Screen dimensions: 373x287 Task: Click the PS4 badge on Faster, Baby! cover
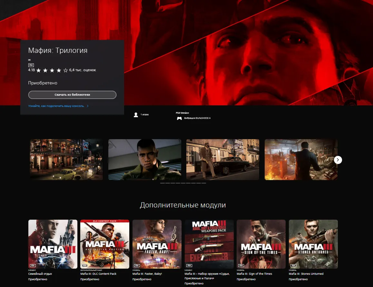tap(137, 265)
